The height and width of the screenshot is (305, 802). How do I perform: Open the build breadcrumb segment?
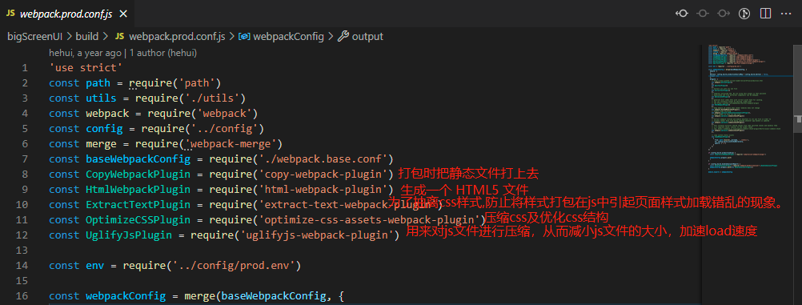pyautogui.click(x=87, y=36)
